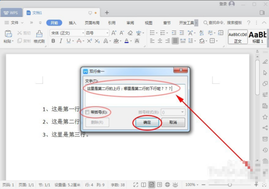Screen dimensions: 269x189
Task: Click the 取消 button in dialog
Action: pos(173,123)
